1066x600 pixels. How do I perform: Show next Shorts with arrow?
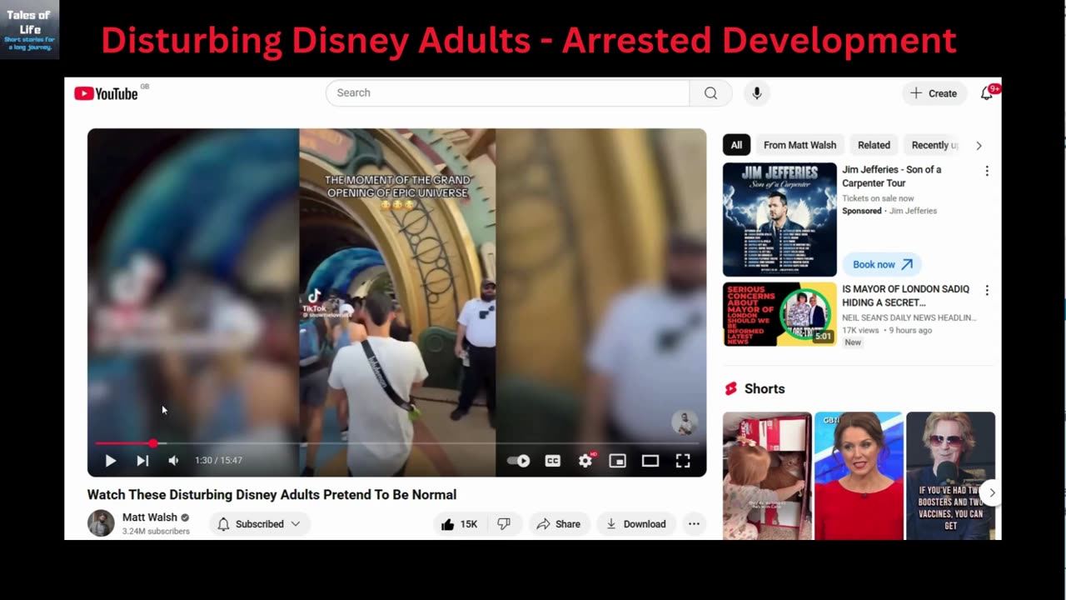[991, 492]
